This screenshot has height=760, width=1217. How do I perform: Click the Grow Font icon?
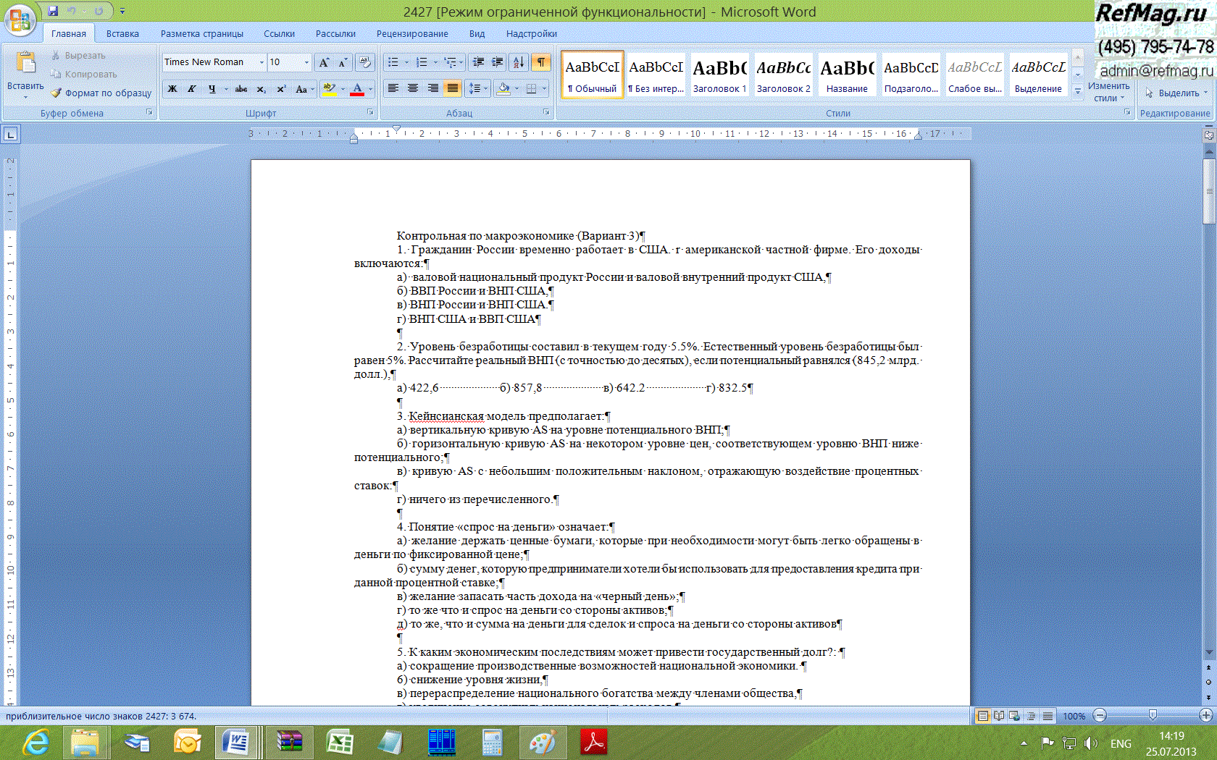click(x=324, y=62)
